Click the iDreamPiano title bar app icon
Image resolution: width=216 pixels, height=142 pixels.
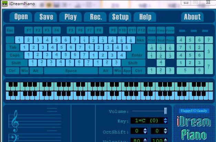coord(4,3)
